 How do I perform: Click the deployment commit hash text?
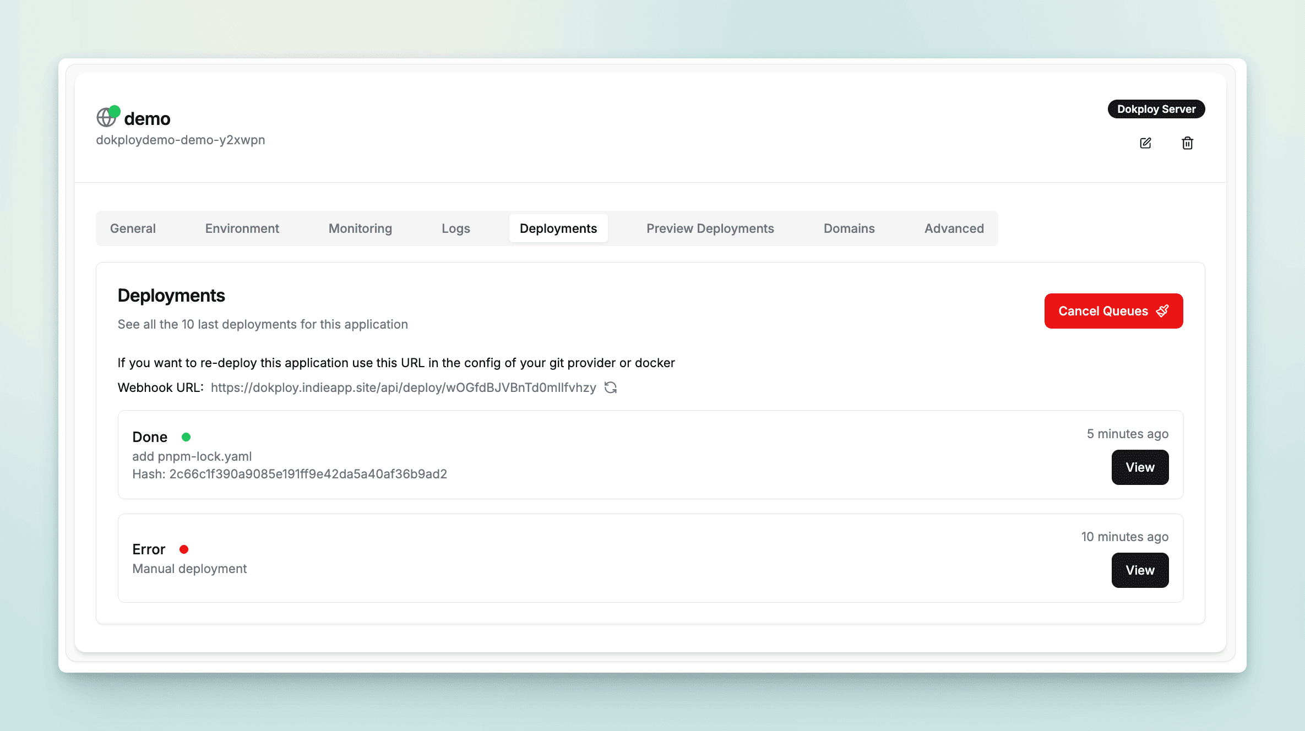307,474
